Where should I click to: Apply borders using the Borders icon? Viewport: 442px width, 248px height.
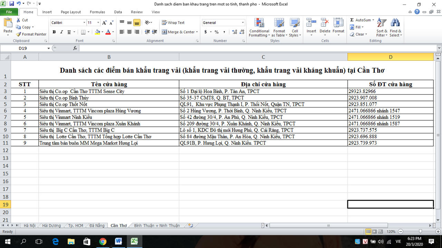tap(83, 32)
